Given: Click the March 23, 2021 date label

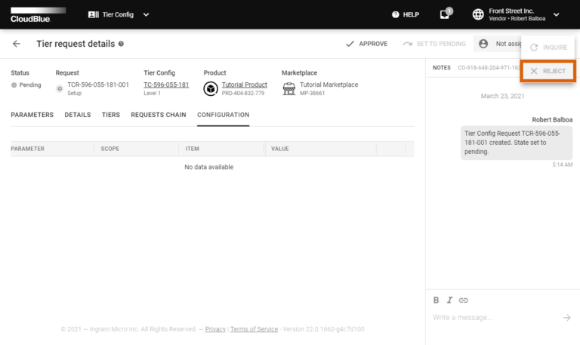Looking at the screenshot, I should coord(502,96).
